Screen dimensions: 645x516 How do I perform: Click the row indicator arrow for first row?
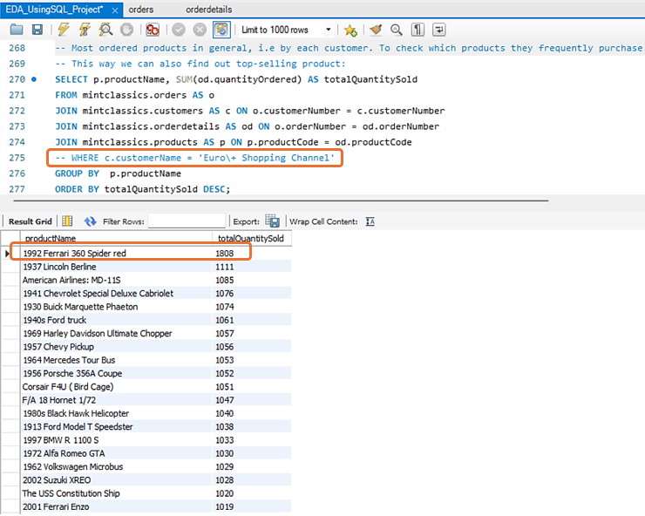(x=7, y=254)
